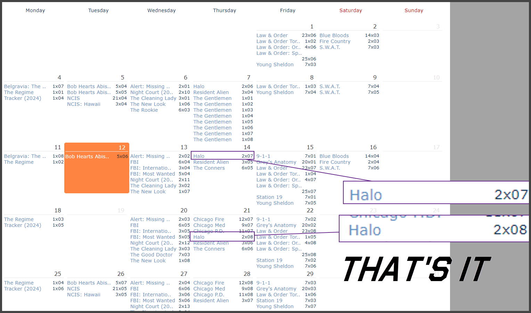Screen dimensions: 531x313
Task: Open The Conners episode 6x05
Action: point(209,168)
